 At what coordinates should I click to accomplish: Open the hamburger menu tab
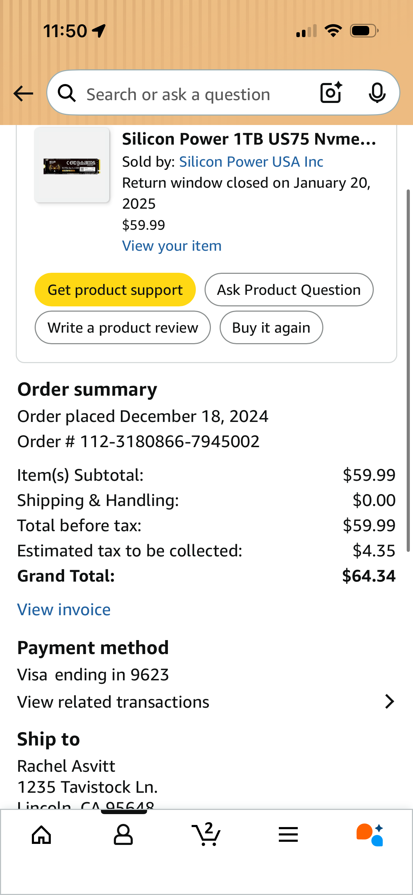coord(288,835)
